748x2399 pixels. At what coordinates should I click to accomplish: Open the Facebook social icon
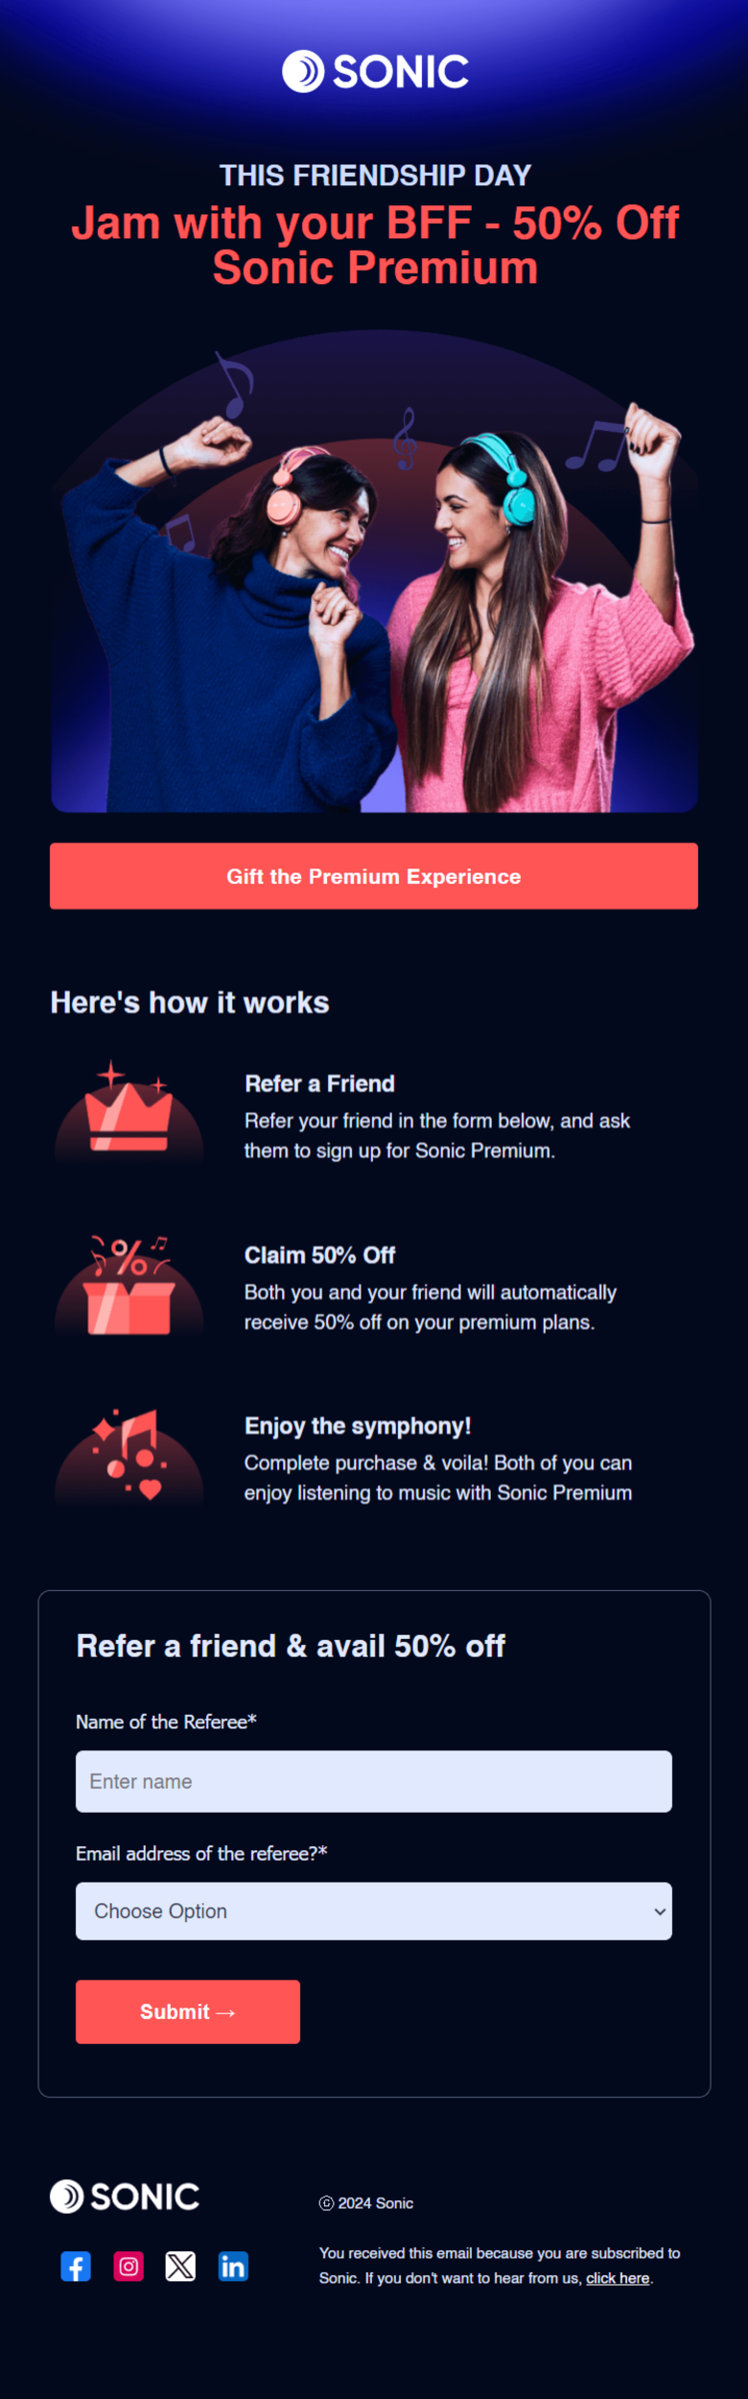(x=76, y=2266)
